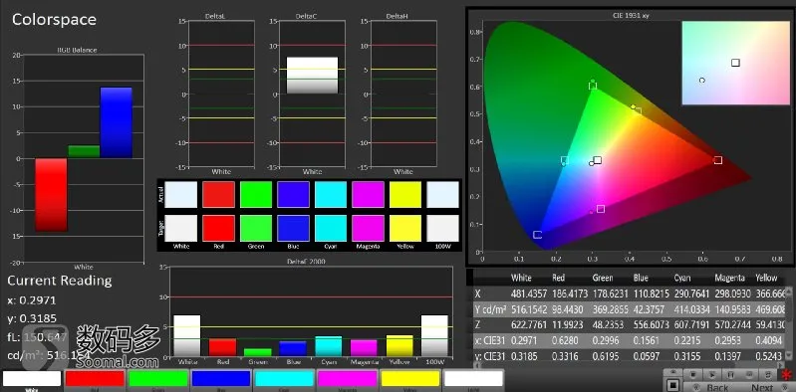The height and width of the screenshot is (392, 796).
Task: Click the zoomed white-point inset on CIE chart
Action: (x=735, y=63)
